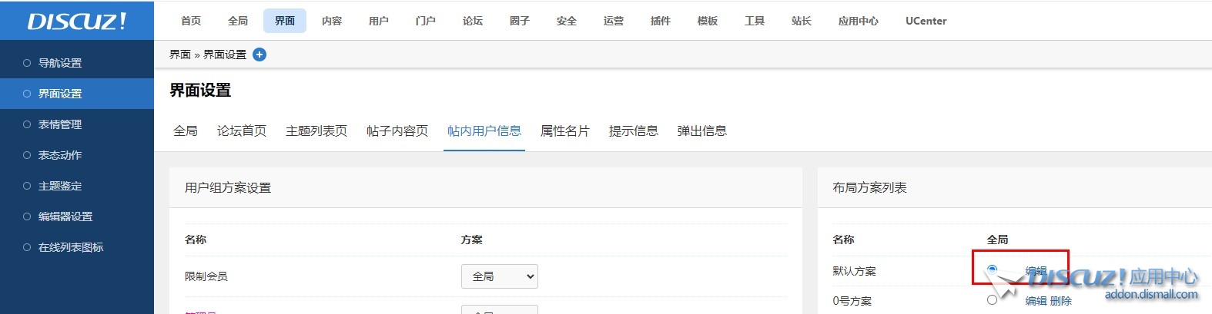Switch to the 属性名片 tab
Screen dimensions: 1212x314
[x=564, y=131]
